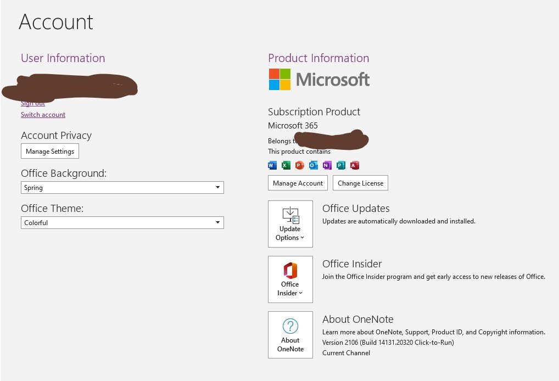Expand the Office Theme dropdown

122,223
